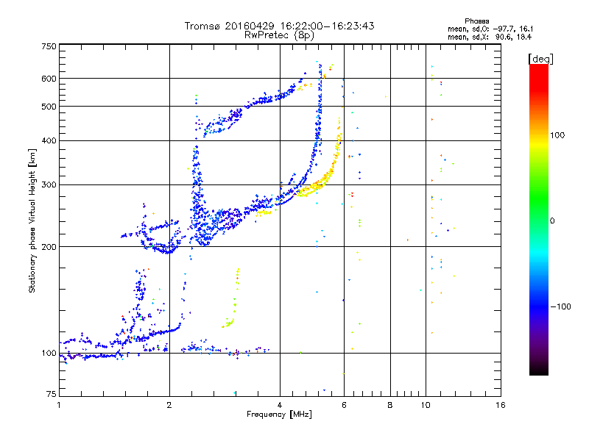Image resolution: width=589 pixels, height=441 pixels.
Task: Click y-axis tick label '300'
Action: click(49, 185)
